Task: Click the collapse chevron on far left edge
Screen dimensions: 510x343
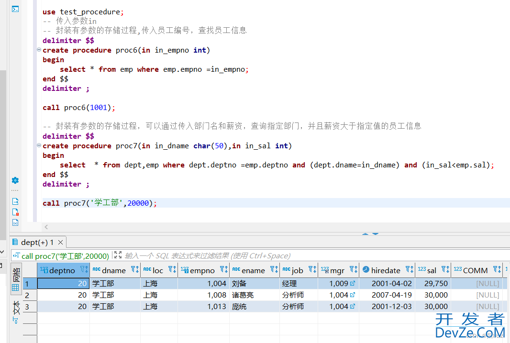Action: 2,252
